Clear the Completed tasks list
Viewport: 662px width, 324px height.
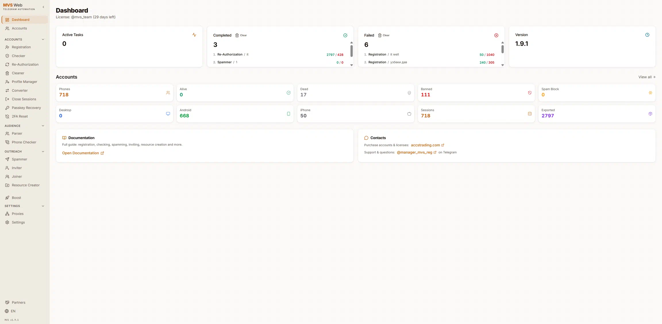[x=241, y=35]
